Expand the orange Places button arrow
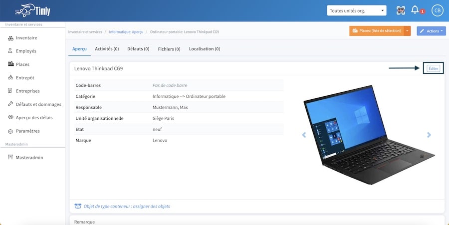The height and width of the screenshot is (225, 449). coord(407,31)
